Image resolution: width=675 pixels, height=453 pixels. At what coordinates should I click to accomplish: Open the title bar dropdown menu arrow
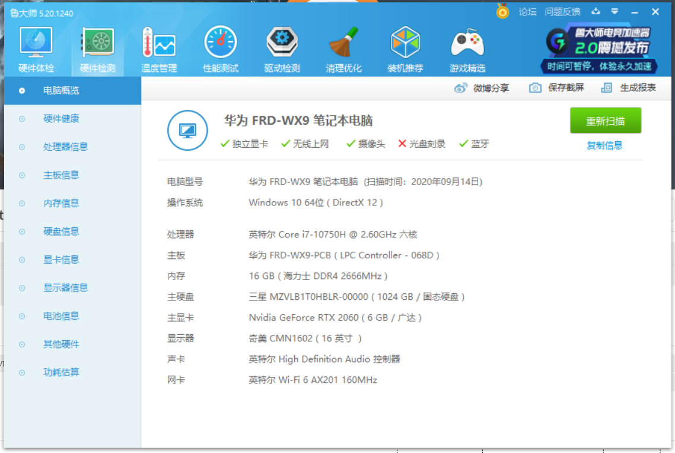point(614,12)
